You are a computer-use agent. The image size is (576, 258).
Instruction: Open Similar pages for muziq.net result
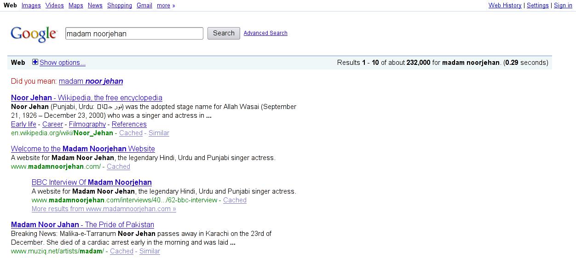[150, 251]
